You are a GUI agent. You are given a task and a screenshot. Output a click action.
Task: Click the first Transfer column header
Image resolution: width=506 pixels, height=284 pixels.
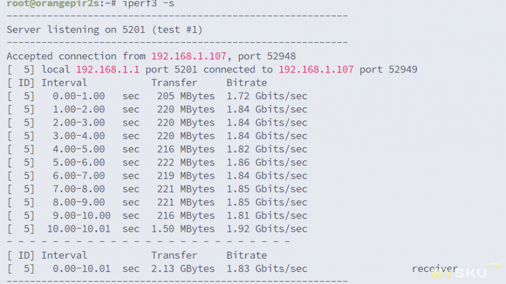coord(175,83)
